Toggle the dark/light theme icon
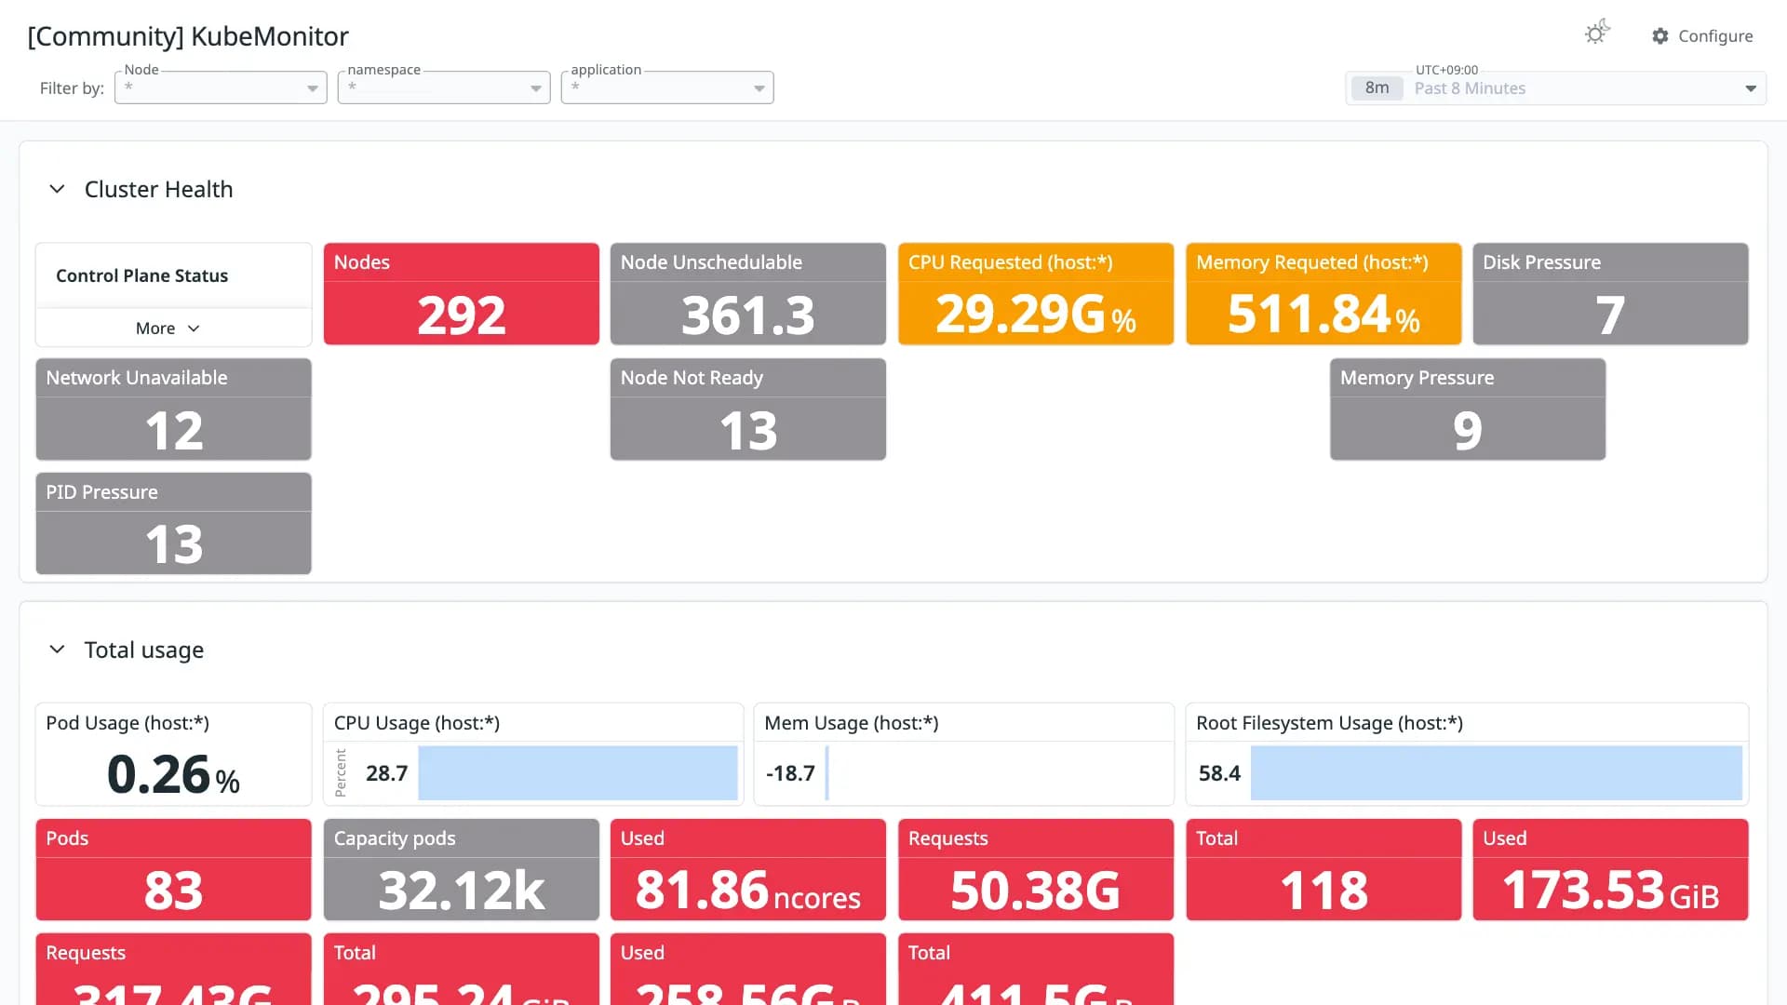1787x1005 pixels. tap(1596, 33)
